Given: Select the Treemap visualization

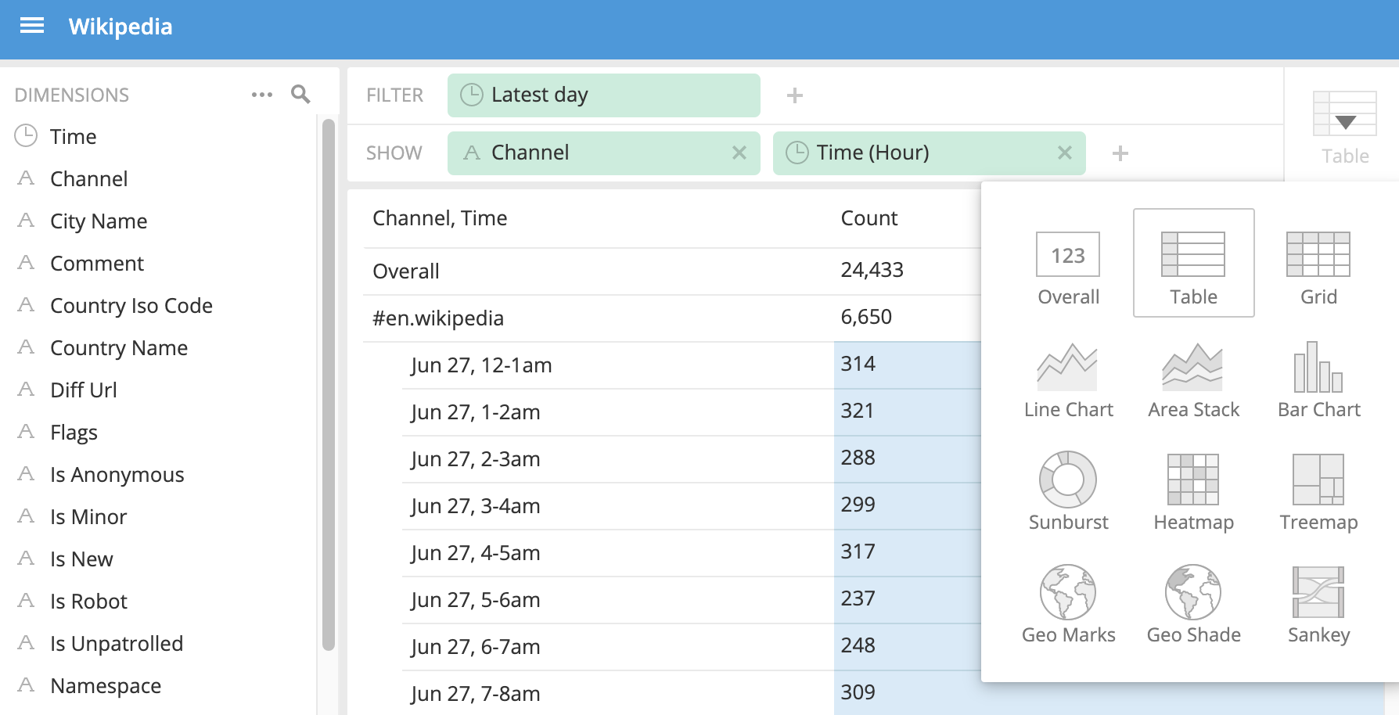Looking at the screenshot, I should click(1318, 494).
